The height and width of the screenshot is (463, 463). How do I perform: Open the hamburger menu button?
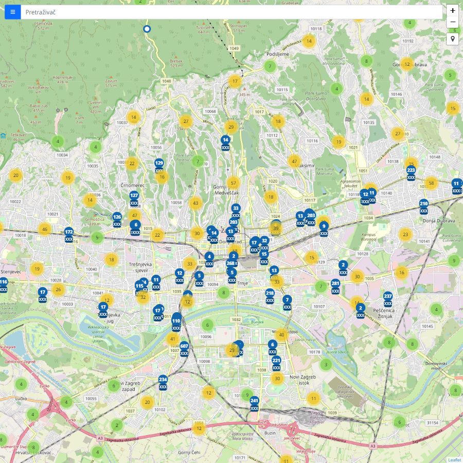[x=13, y=12]
